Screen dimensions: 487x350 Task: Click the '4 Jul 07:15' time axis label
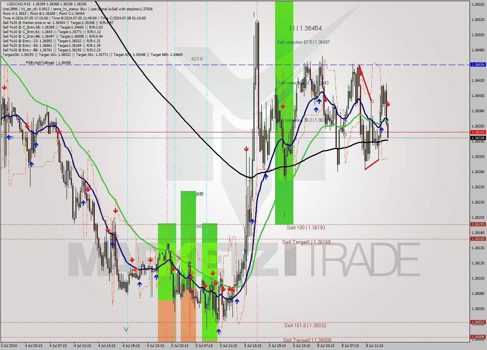point(58,346)
